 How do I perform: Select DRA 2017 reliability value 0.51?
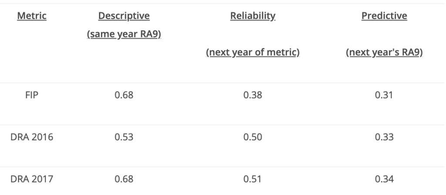point(253,179)
